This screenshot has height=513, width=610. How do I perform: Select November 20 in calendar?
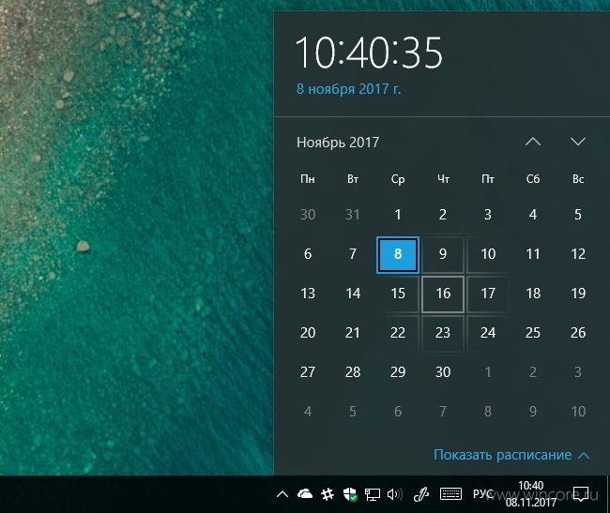coord(308,333)
